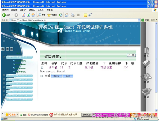
Task: Open the 工具(T) menu
Action: point(41,10)
